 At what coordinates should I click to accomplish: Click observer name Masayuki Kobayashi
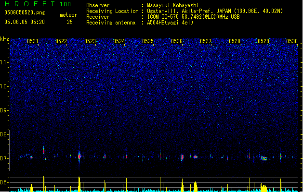173,5
